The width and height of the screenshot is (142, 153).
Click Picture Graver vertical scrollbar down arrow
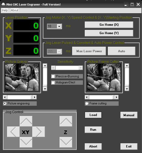(x=45, y=89)
